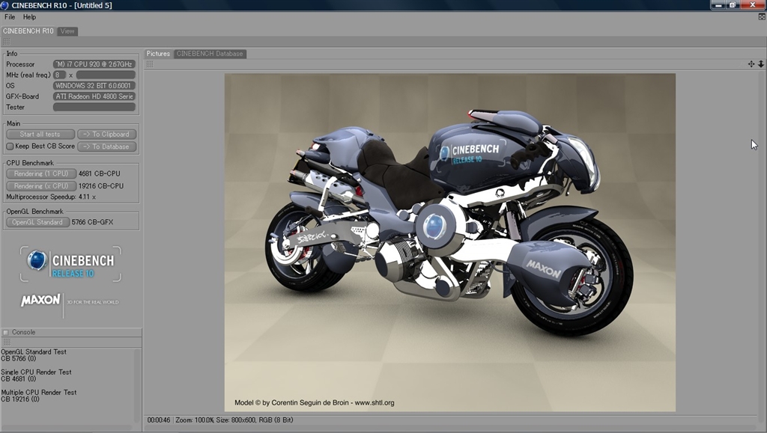Click the CINEBENCH app icon in title bar

5,5
